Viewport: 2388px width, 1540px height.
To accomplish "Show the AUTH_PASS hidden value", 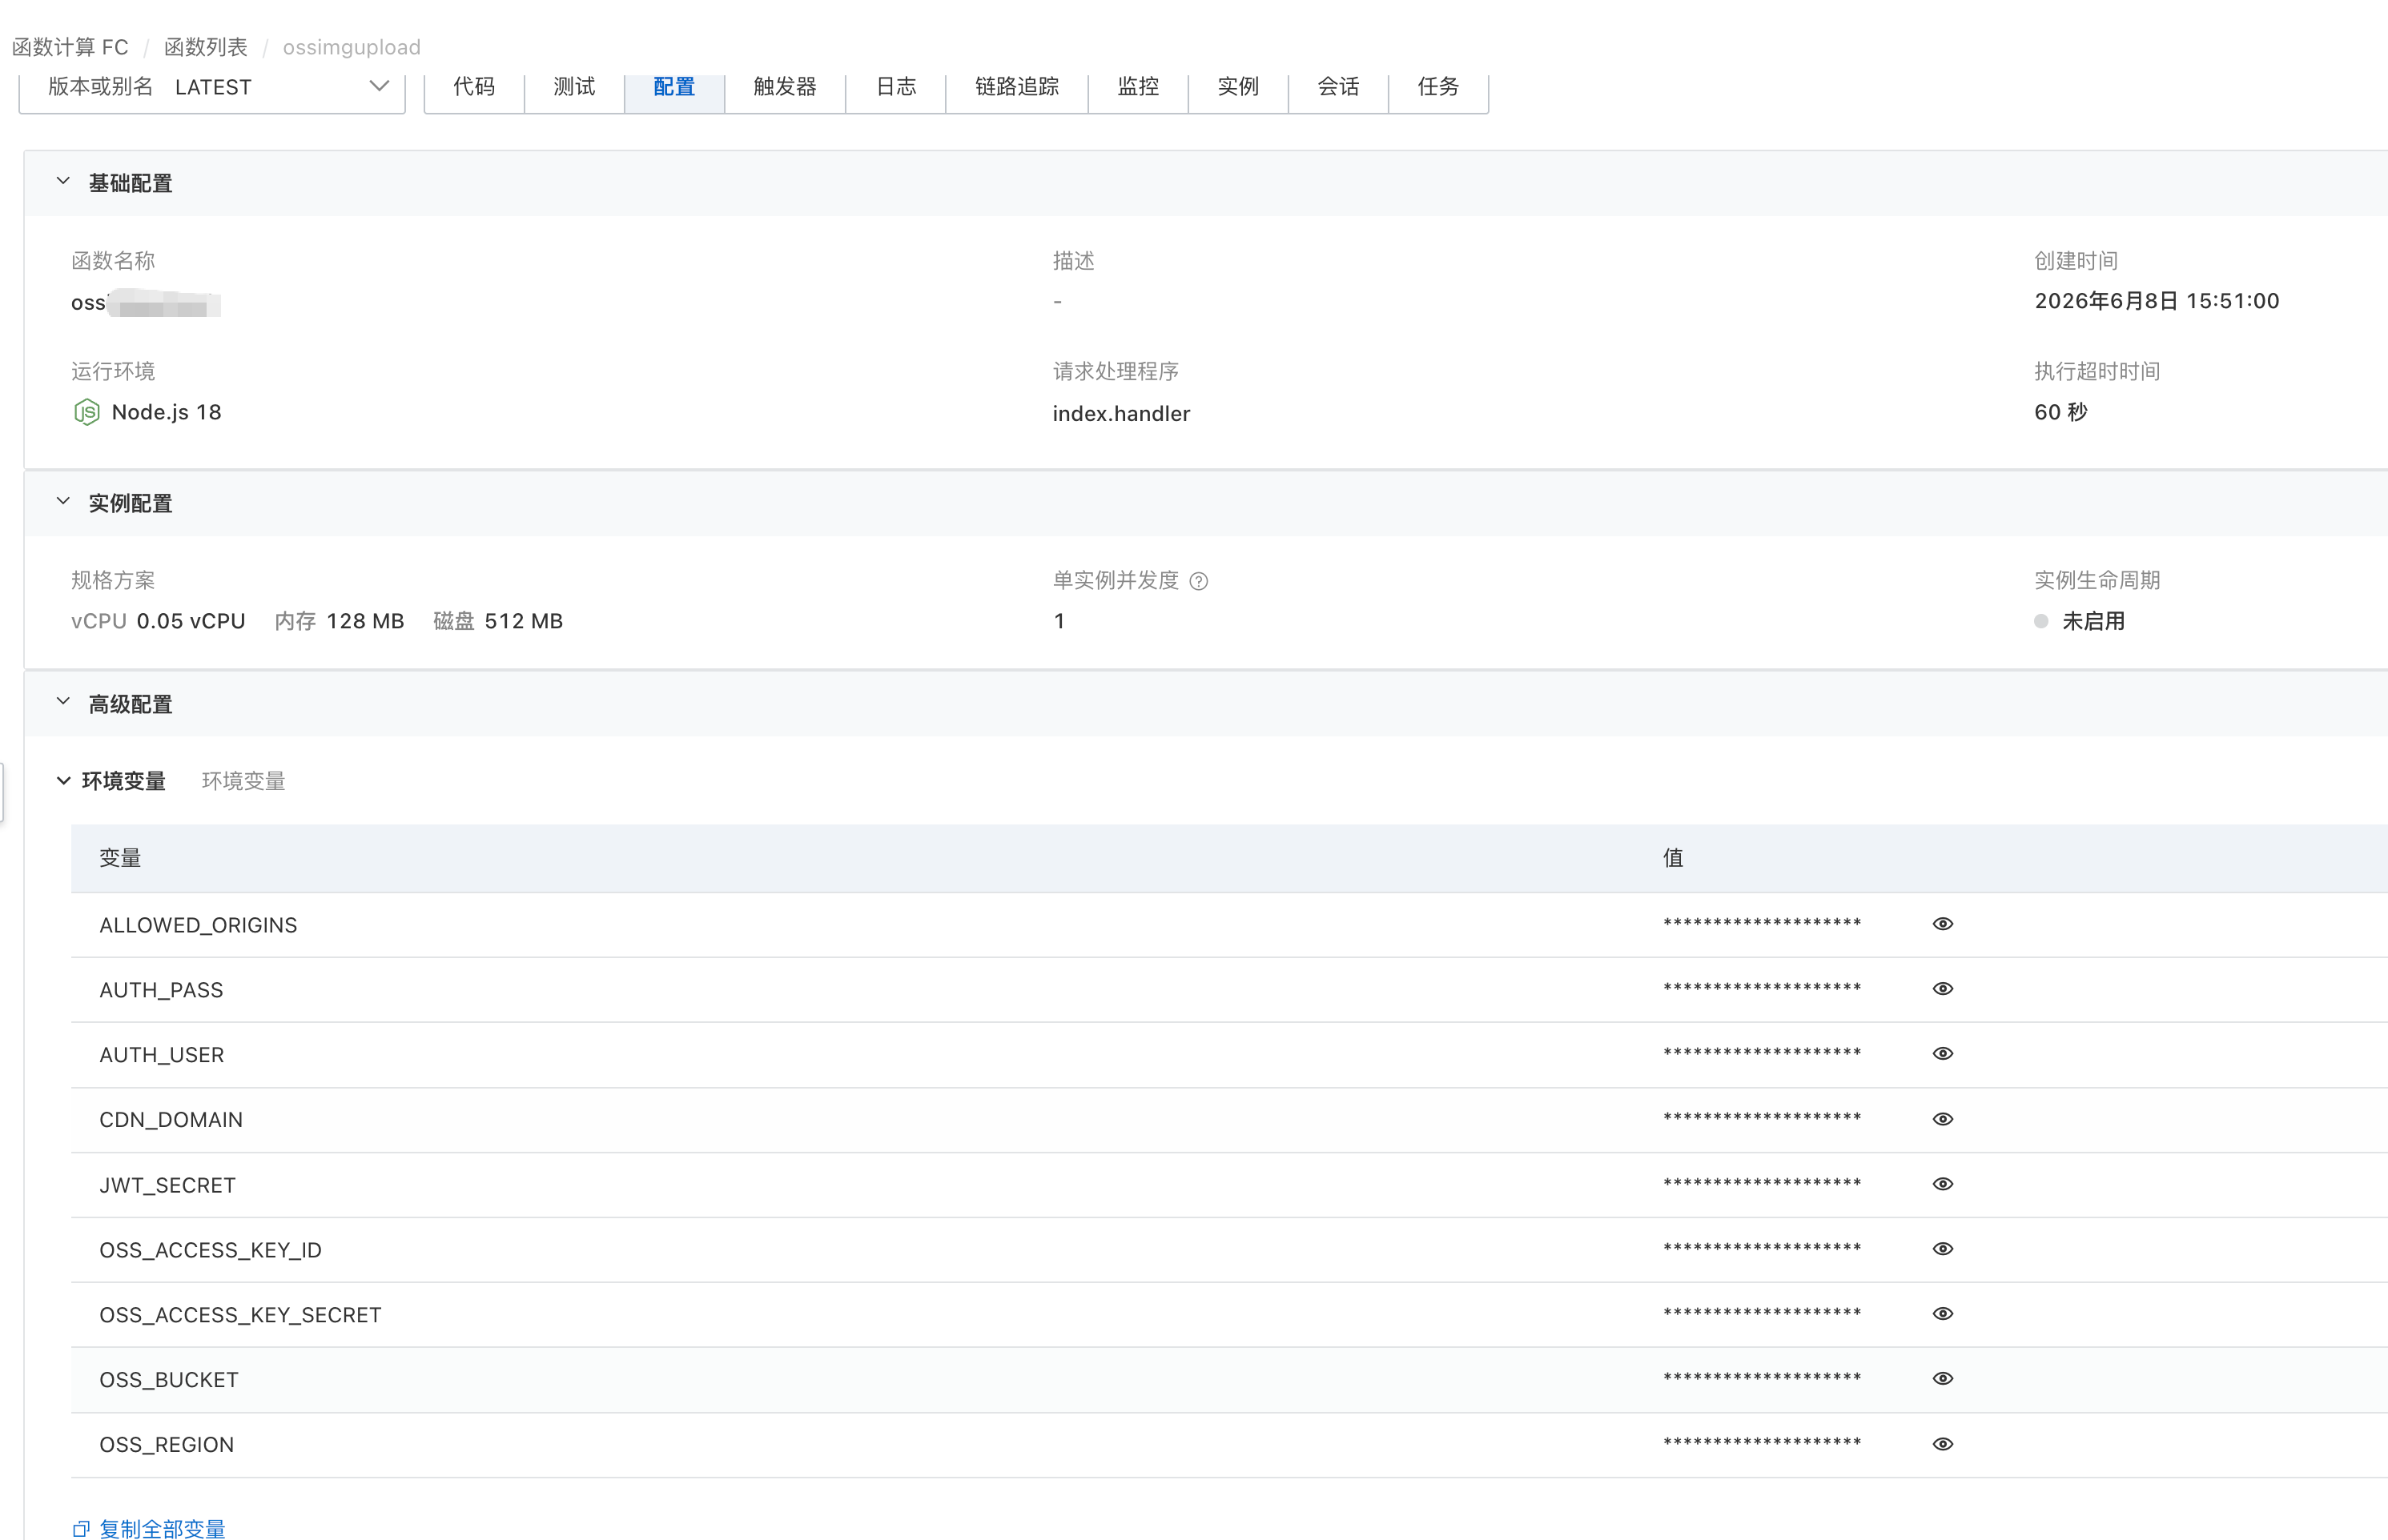I will (1942, 989).
